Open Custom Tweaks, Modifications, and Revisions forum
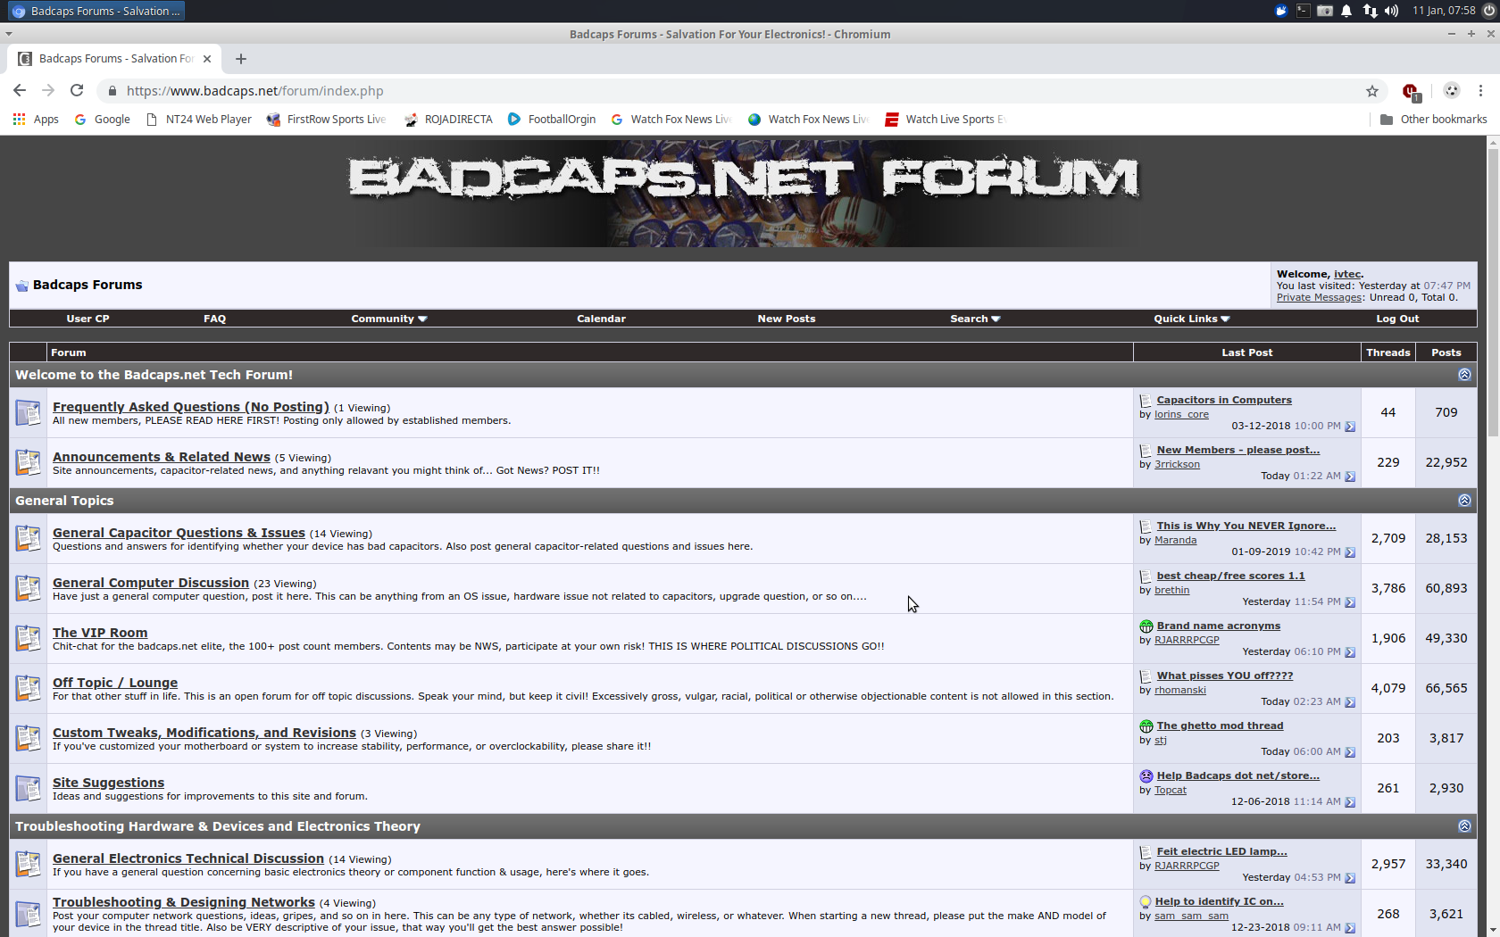 (x=204, y=733)
